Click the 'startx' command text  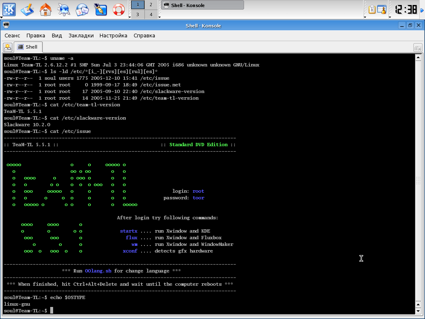click(x=129, y=231)
